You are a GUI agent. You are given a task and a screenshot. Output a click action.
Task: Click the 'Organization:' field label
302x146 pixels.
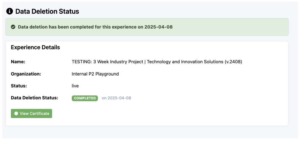pos(26,74)
